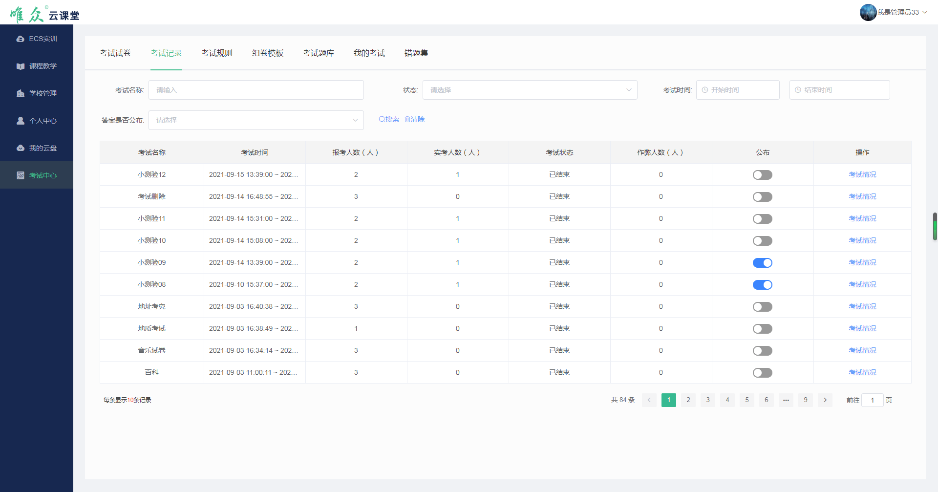Go to next page using right arrow
The image size is (938, 492).
point(825,400)
